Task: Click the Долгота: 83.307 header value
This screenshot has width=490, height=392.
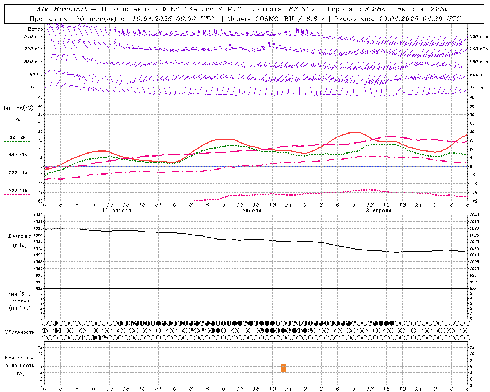Action: click(284, 9)
